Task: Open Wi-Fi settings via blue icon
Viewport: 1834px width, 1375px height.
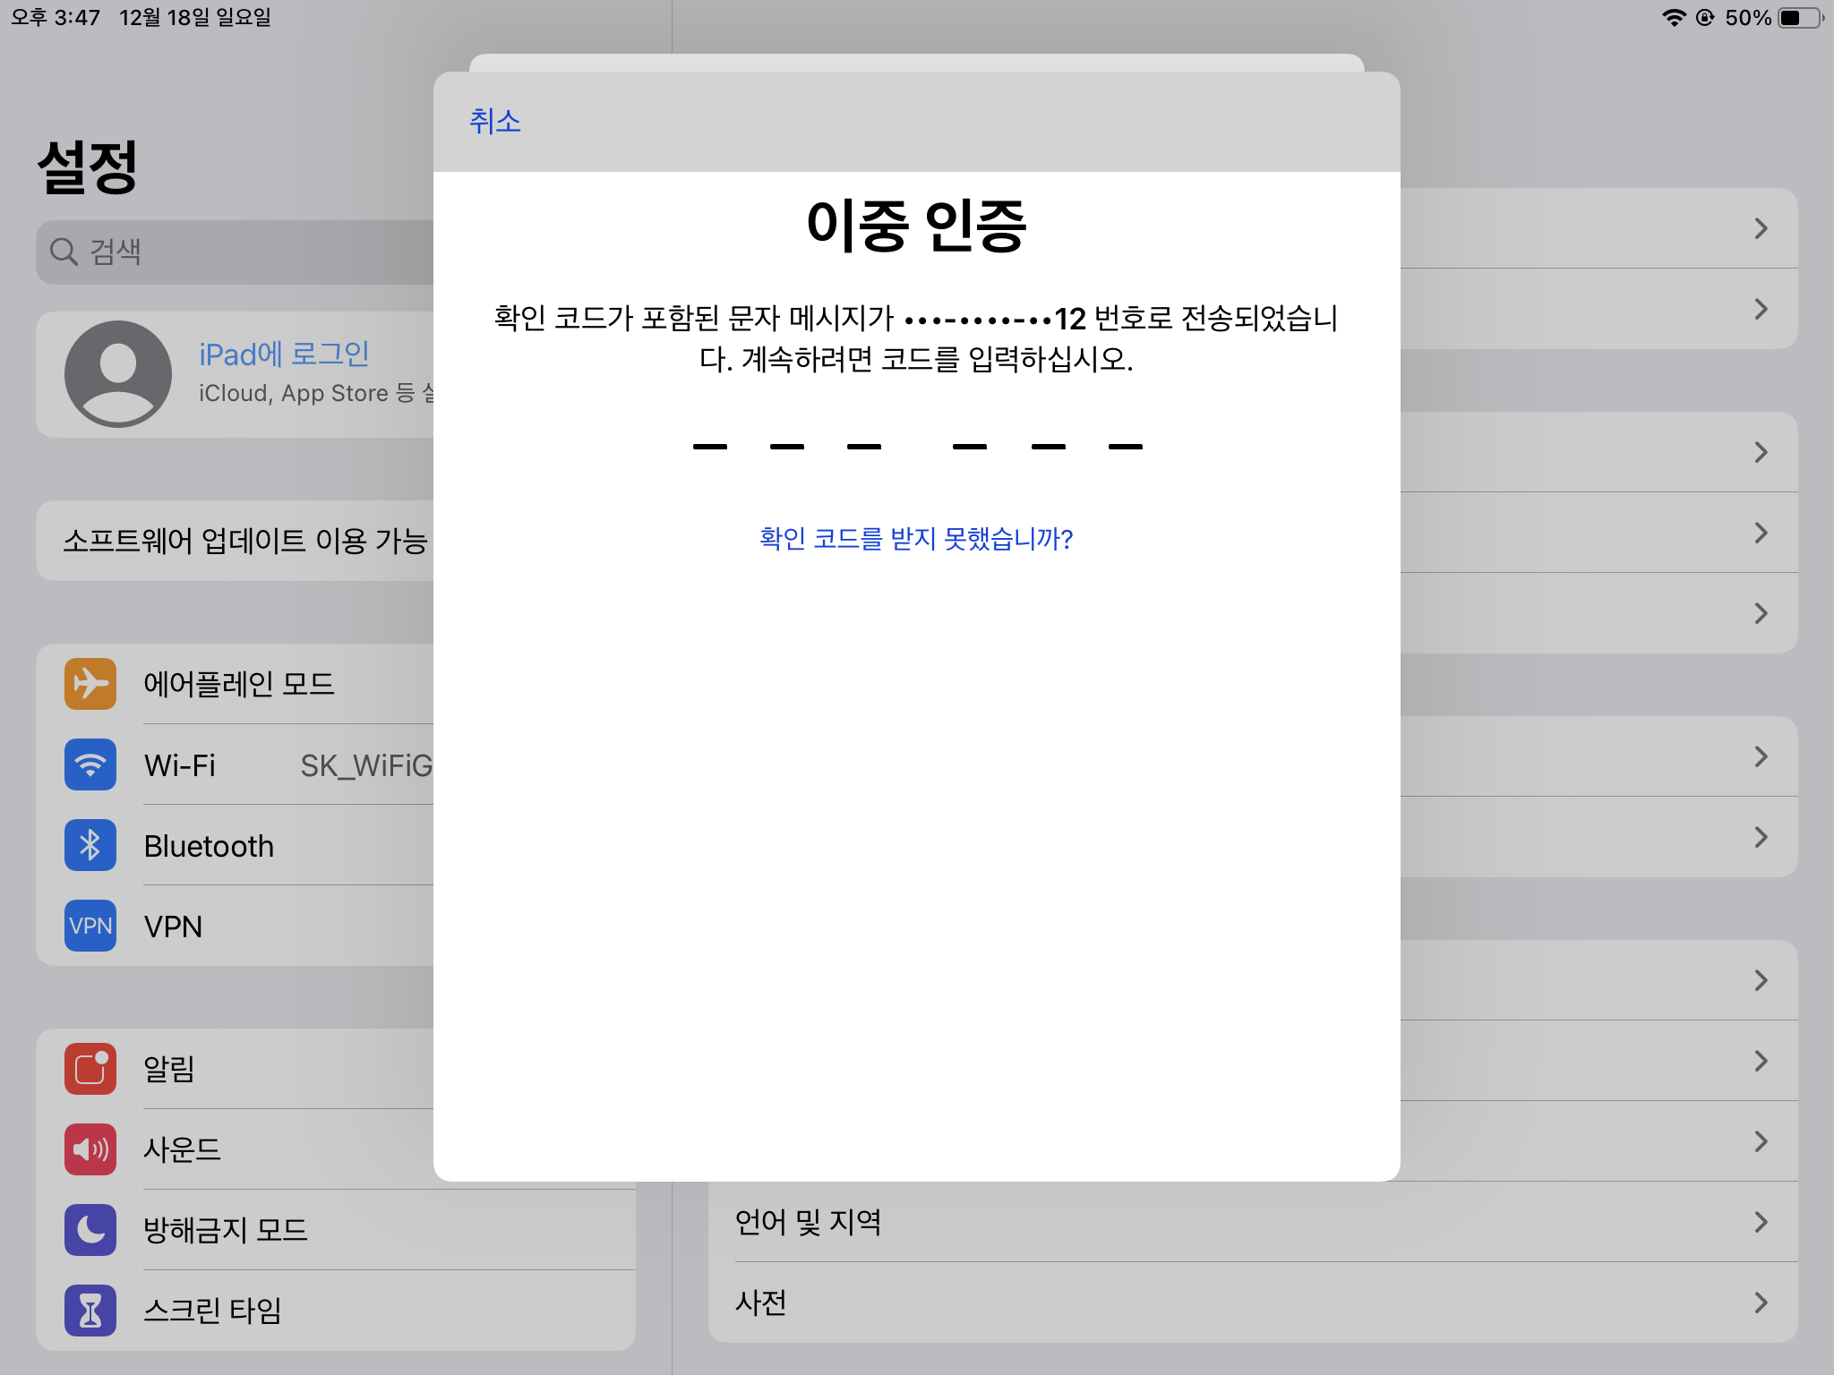Action: [90, 764]
